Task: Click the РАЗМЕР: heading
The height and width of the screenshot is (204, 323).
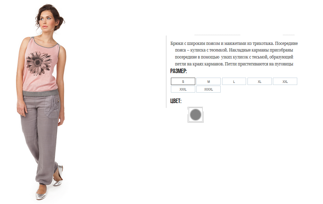Action: click(179, 71)
